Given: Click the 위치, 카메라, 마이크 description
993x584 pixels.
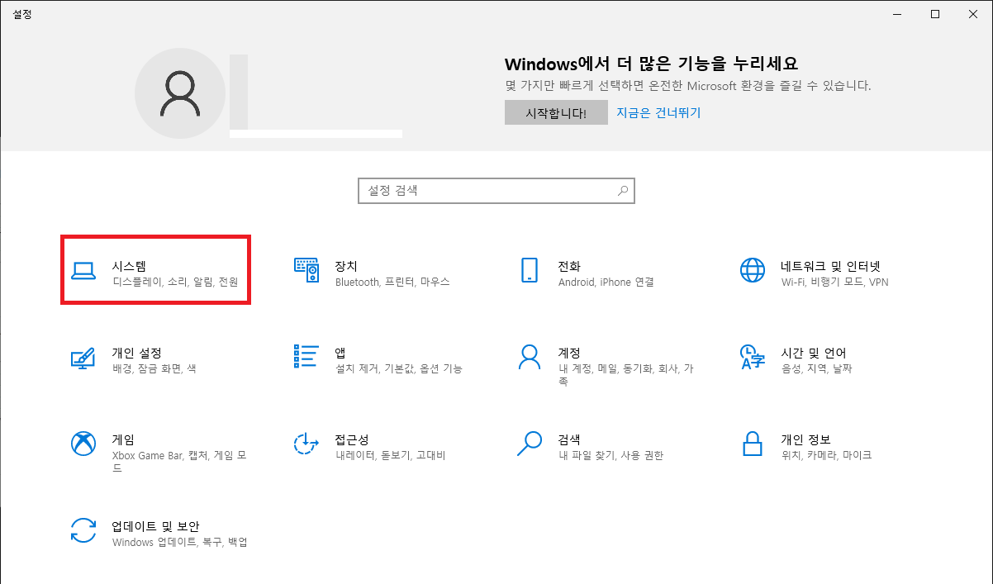Looking at the screenshot, I should tap(827, 455).
